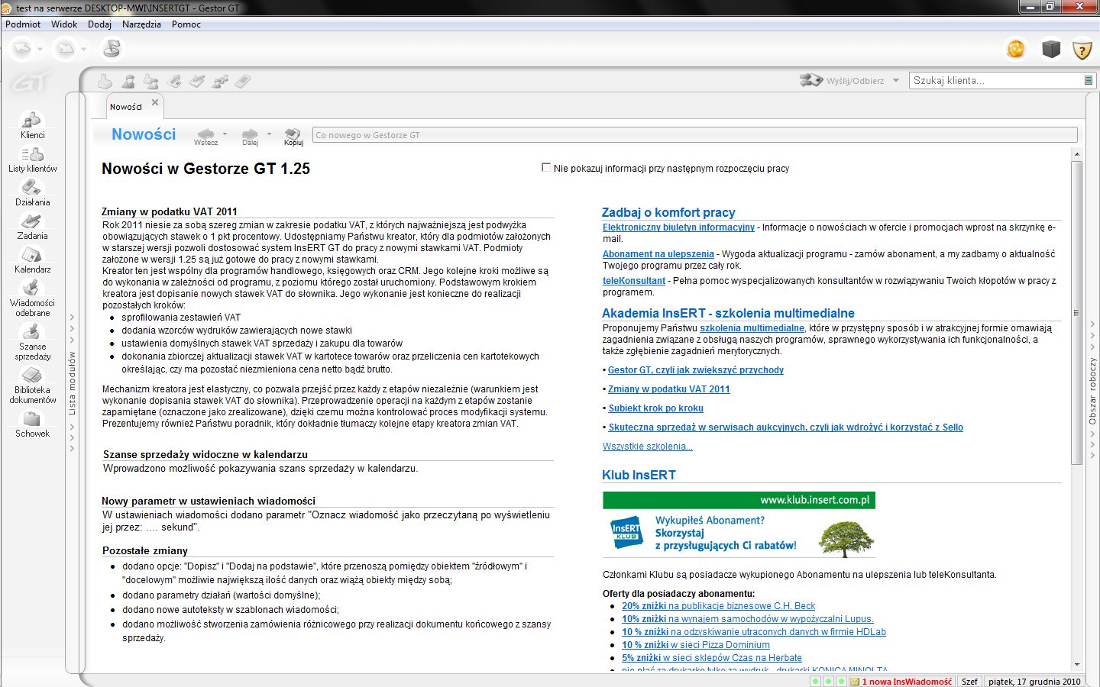The width and height of the screenshot is (1100, 687).
Task: Open the Sello auction sales training link
Action: click(786, 427)
